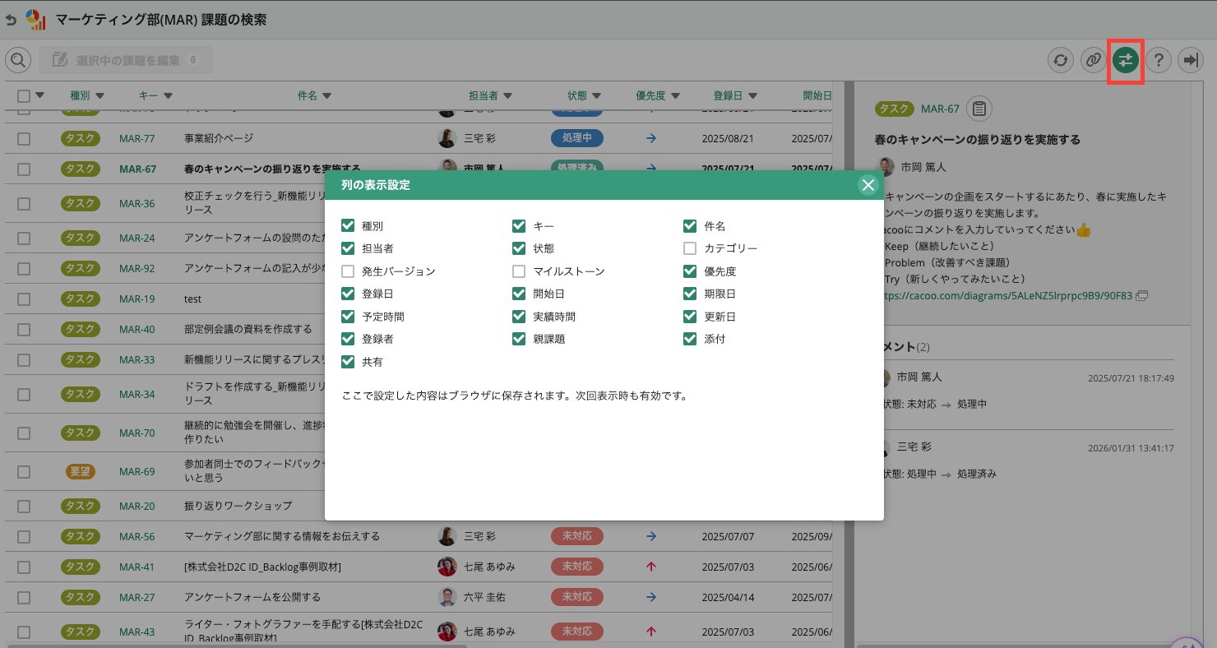
Task: Toggle the column display settings icon
Action: point(1126,60)
